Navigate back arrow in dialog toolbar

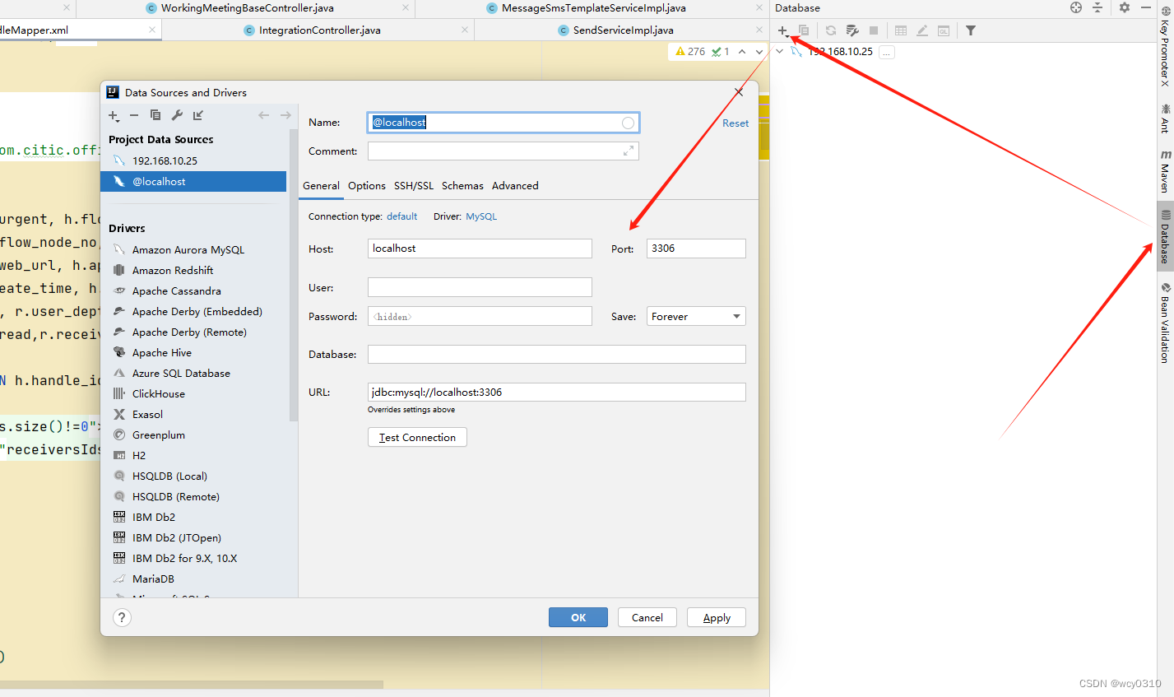point(264,115)
